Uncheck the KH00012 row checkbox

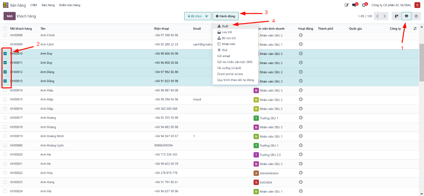pyautogui.click(x=5, y=72)
